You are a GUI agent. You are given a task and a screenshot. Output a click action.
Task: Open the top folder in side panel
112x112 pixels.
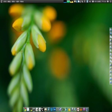tap(111, 30)
